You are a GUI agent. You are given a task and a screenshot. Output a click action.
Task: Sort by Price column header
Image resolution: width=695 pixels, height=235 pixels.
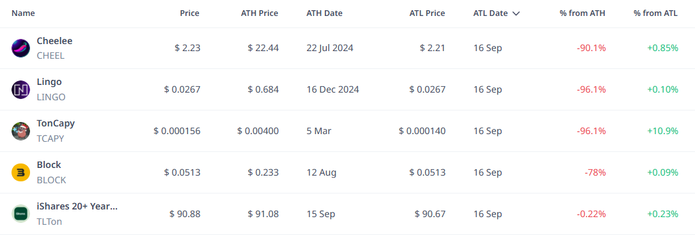pos(189,13)
